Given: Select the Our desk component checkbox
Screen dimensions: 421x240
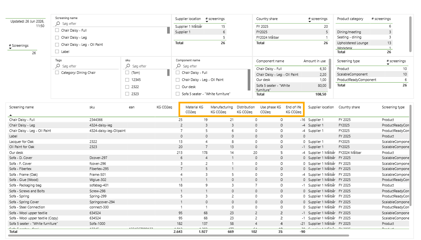Looking at the screenshot, I should 178,87.
